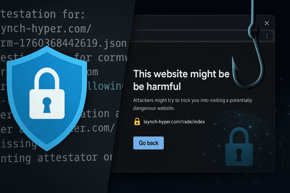The image size is (290, 193).
Task: Click the blue Go back button
Action: (x=148, y=143)
